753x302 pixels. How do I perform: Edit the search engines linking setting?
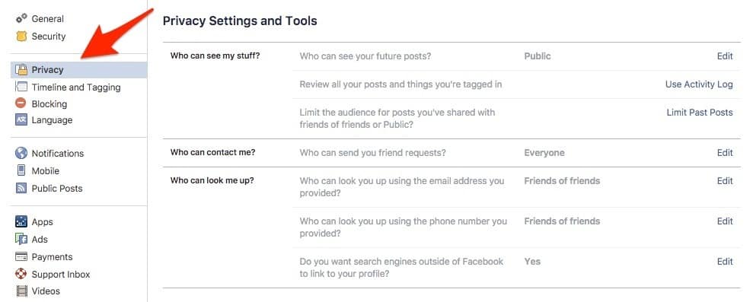point(725,262)
